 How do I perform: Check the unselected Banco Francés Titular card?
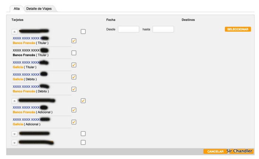coord(74,53)
